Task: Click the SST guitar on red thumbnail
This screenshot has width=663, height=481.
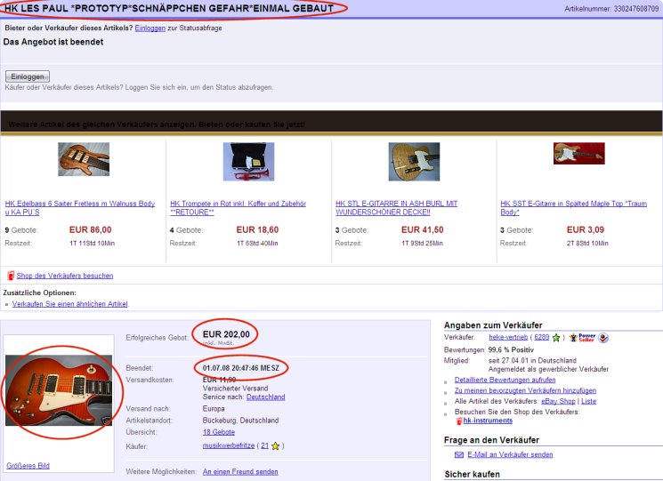Action: tap(578, 153)
